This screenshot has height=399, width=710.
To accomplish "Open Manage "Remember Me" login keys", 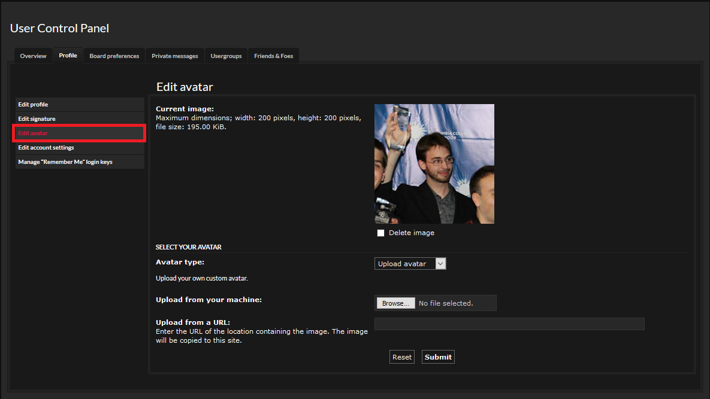I will tap(80, 162).
